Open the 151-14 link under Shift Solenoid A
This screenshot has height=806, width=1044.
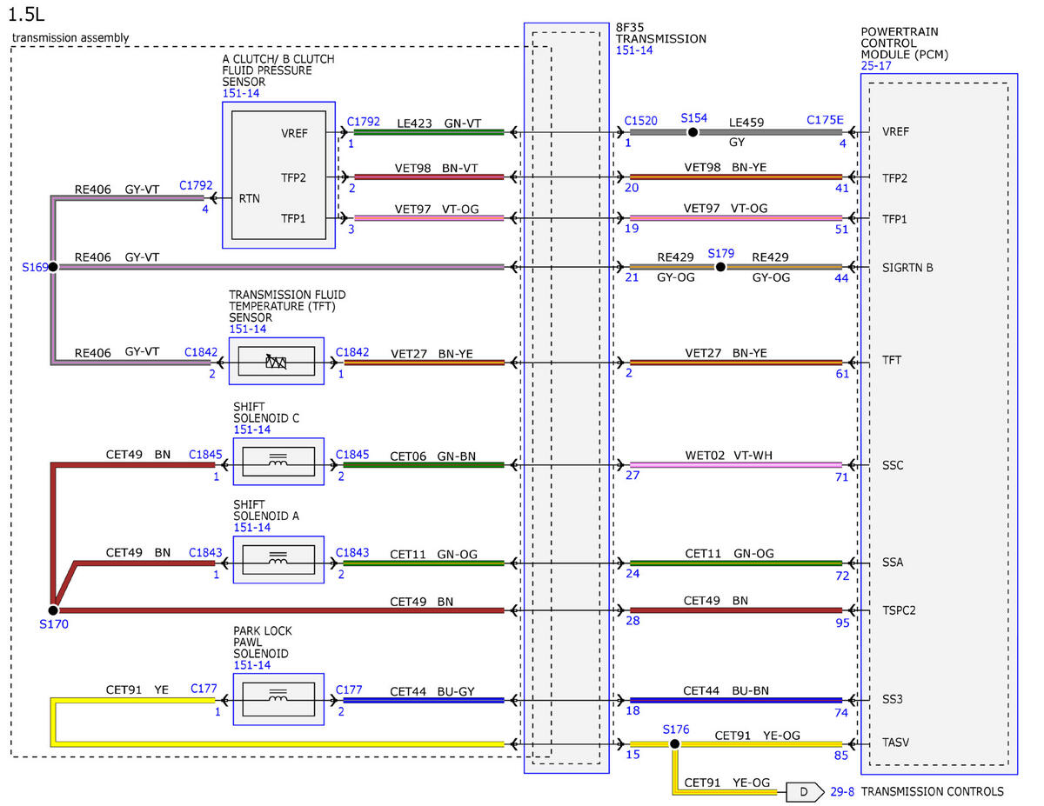[x=251, y=528]
